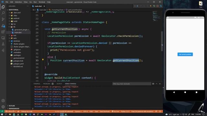Viewport: 207px width, 116px height.
Task: Close the main.dart editor tab
Action: tap(44, 6)
